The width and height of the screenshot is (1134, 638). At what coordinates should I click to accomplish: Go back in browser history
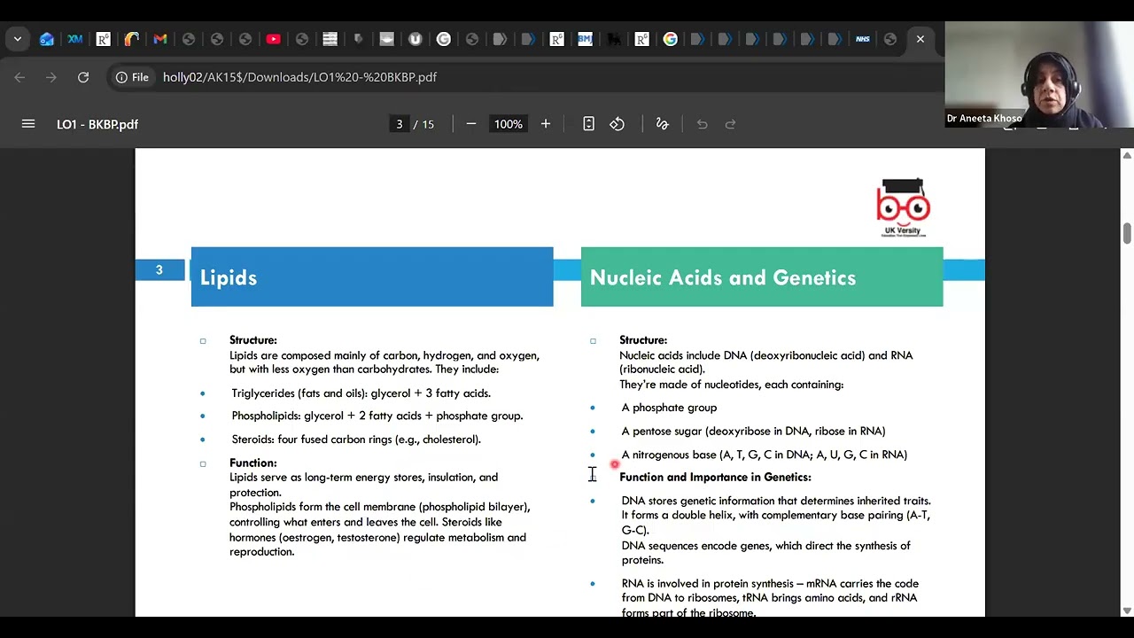coord(19,77)
